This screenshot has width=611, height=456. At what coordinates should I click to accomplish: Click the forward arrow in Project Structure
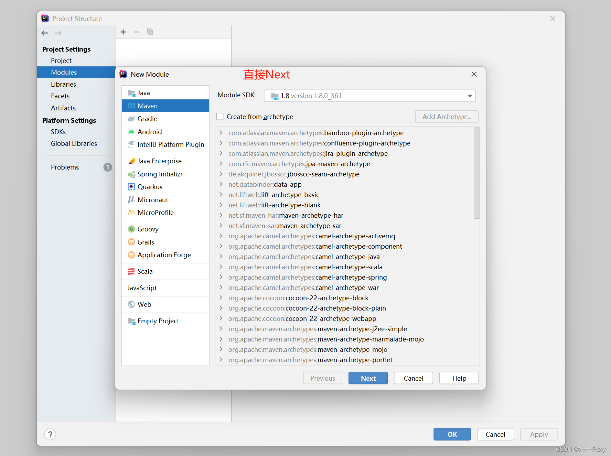58,33
